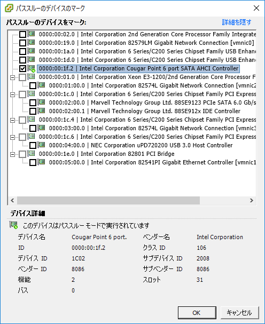Toggle the 0000:00:1c.0 parent checkbox
The height and width of the screenshot is (324, 265).
coord(22,94)
